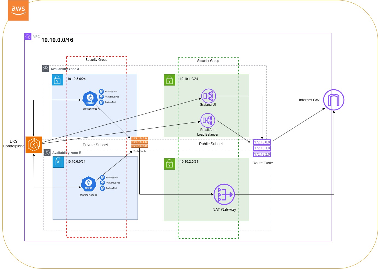Viewport: 378px width, 269px height.
Task: Select orange route table entry 172.16.0.0
Action: [x=139, y=138]
